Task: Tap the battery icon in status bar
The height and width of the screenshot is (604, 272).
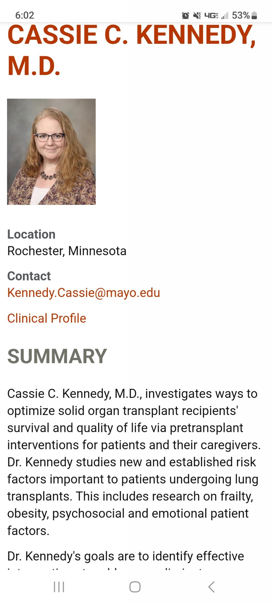Action: (254, 15)
